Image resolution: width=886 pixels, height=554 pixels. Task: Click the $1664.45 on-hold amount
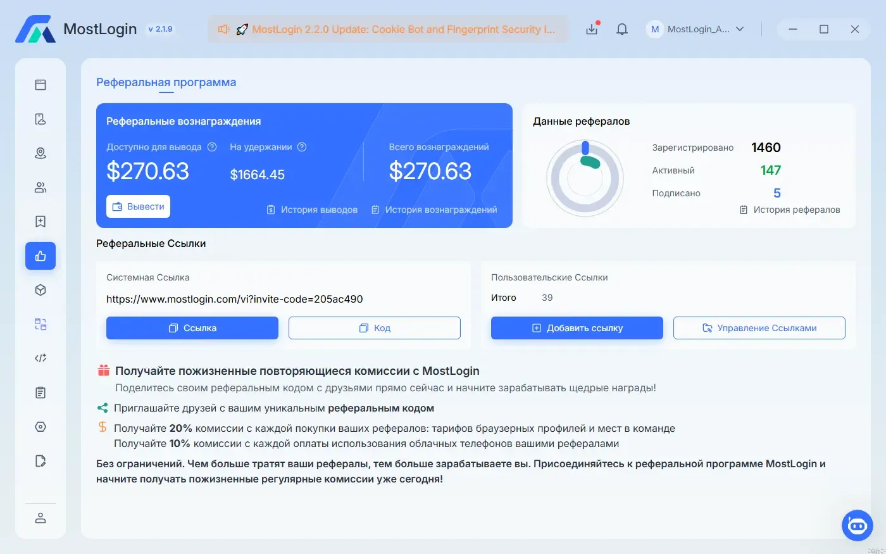[258, 175]
